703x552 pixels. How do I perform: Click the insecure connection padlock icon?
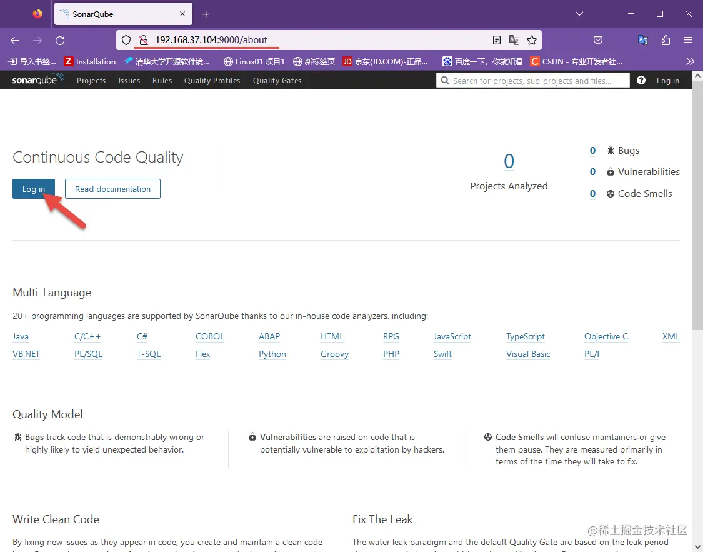(144, 41)
